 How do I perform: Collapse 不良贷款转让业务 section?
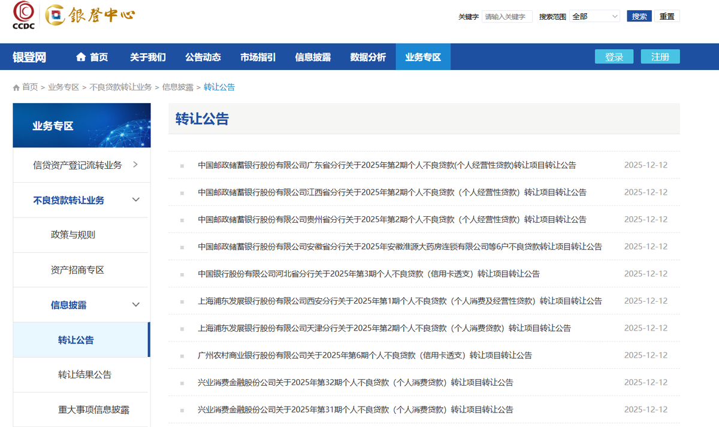coord(135,200)
